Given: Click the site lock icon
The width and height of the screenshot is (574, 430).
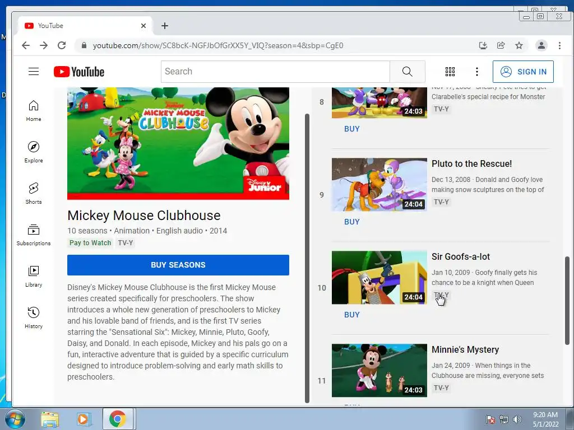Looking at the screenshot, I should click(x=84, y=45).
